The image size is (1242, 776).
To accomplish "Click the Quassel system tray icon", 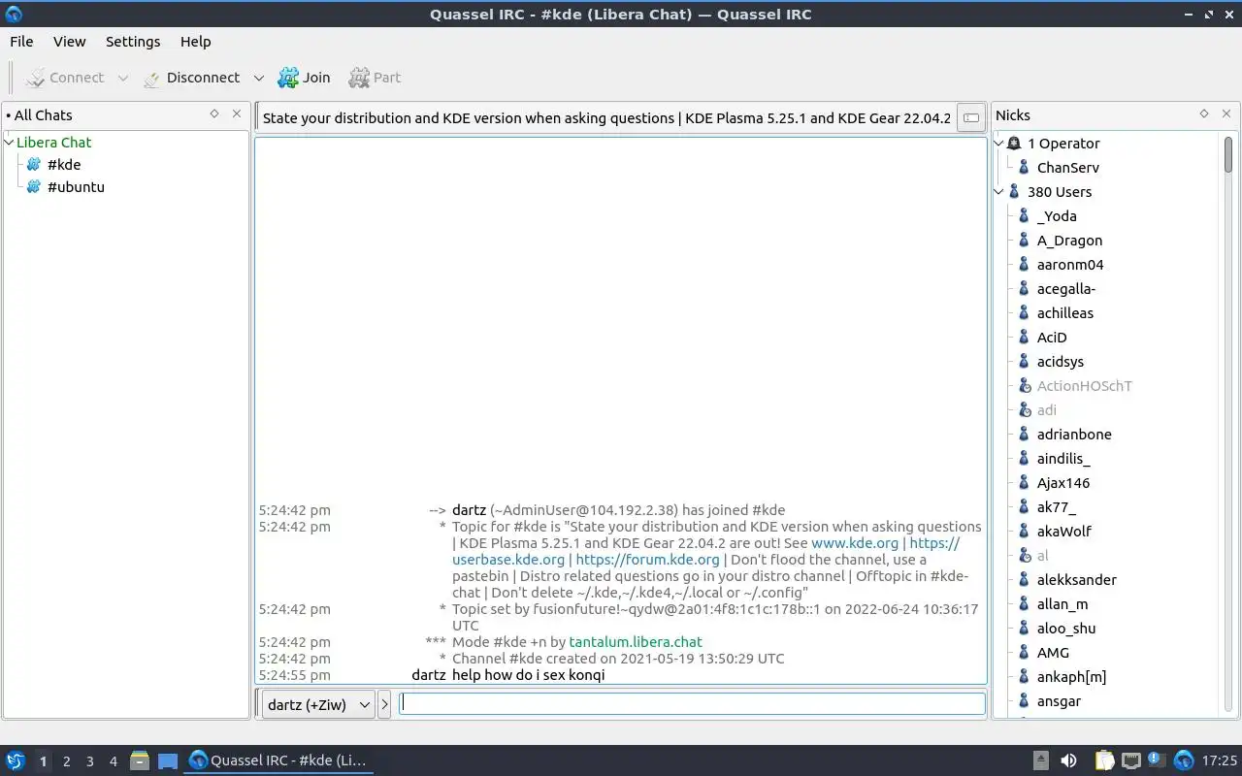I will pos(1183,760).
